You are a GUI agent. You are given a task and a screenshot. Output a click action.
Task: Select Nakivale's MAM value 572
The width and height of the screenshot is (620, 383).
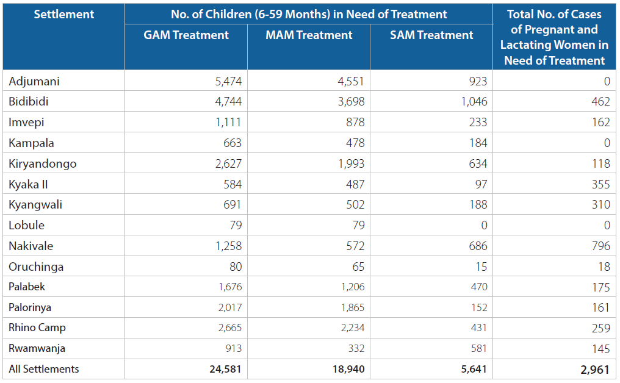coord(355,246)
